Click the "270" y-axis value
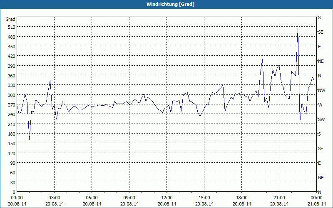Viewport: 333px width, 208px height. (x=12, y=105)
